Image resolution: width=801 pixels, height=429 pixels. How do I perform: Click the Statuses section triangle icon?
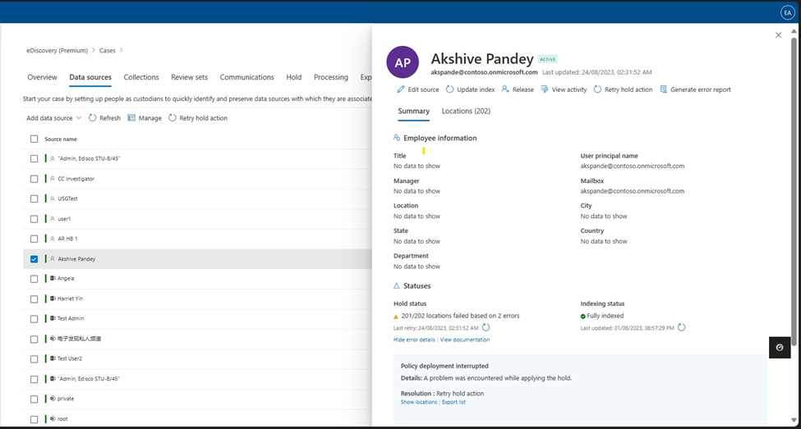(397, 286)
